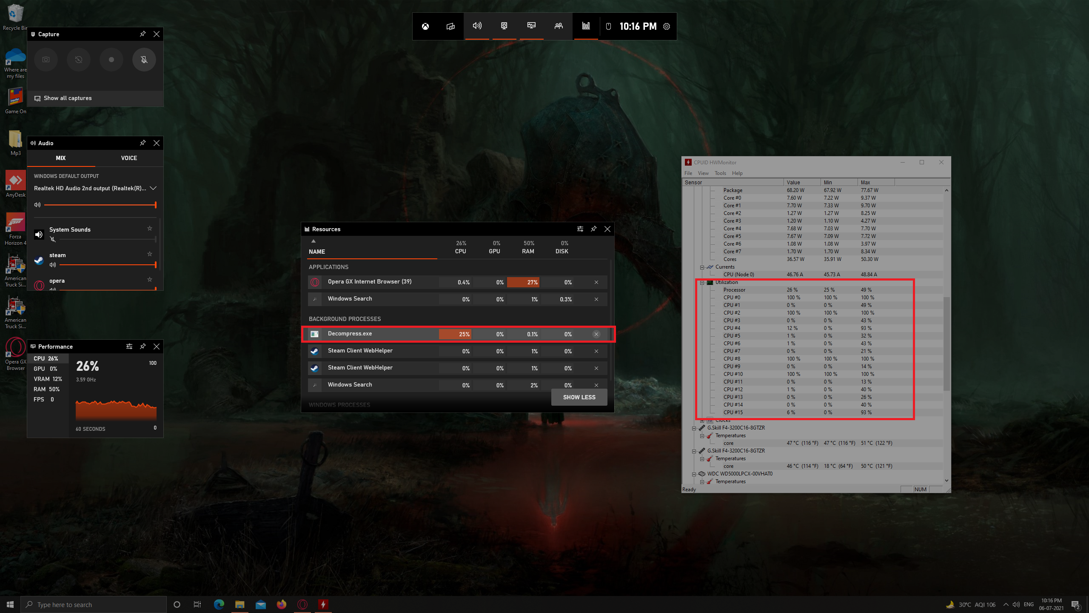1089x613 pixels.
Task: Start recording with the record button
Action: [111, 60]
